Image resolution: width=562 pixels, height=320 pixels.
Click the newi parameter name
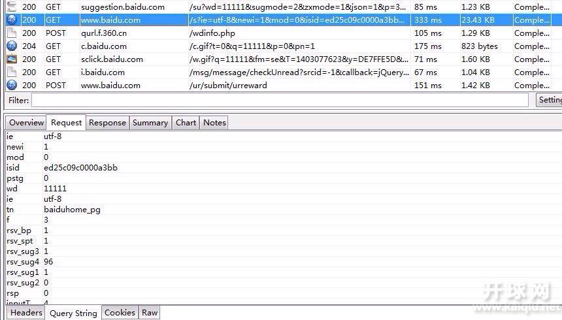(x=15, y=146)
